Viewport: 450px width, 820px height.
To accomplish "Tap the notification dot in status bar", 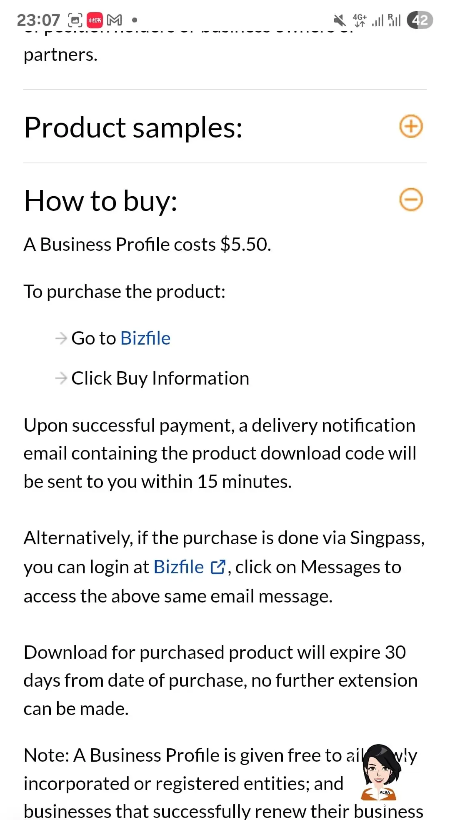I will coord(134,20).
